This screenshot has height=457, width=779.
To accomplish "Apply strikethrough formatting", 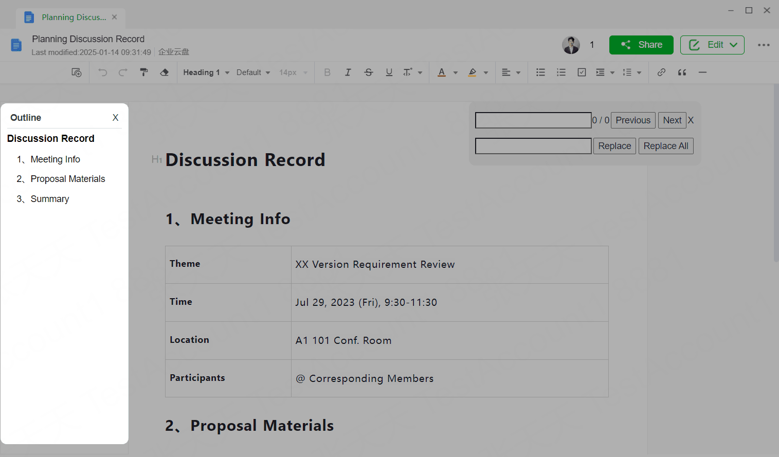I will click(x=369, y=72).
